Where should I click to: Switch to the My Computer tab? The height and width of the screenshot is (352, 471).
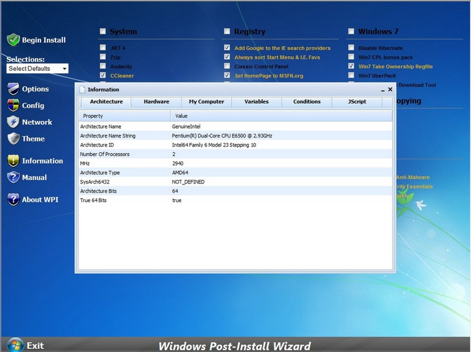[x=207, y=101]
